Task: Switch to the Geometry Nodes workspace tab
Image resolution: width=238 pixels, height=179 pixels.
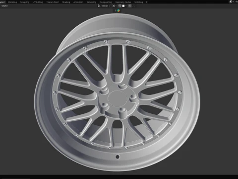Action: tap(123, 2)
